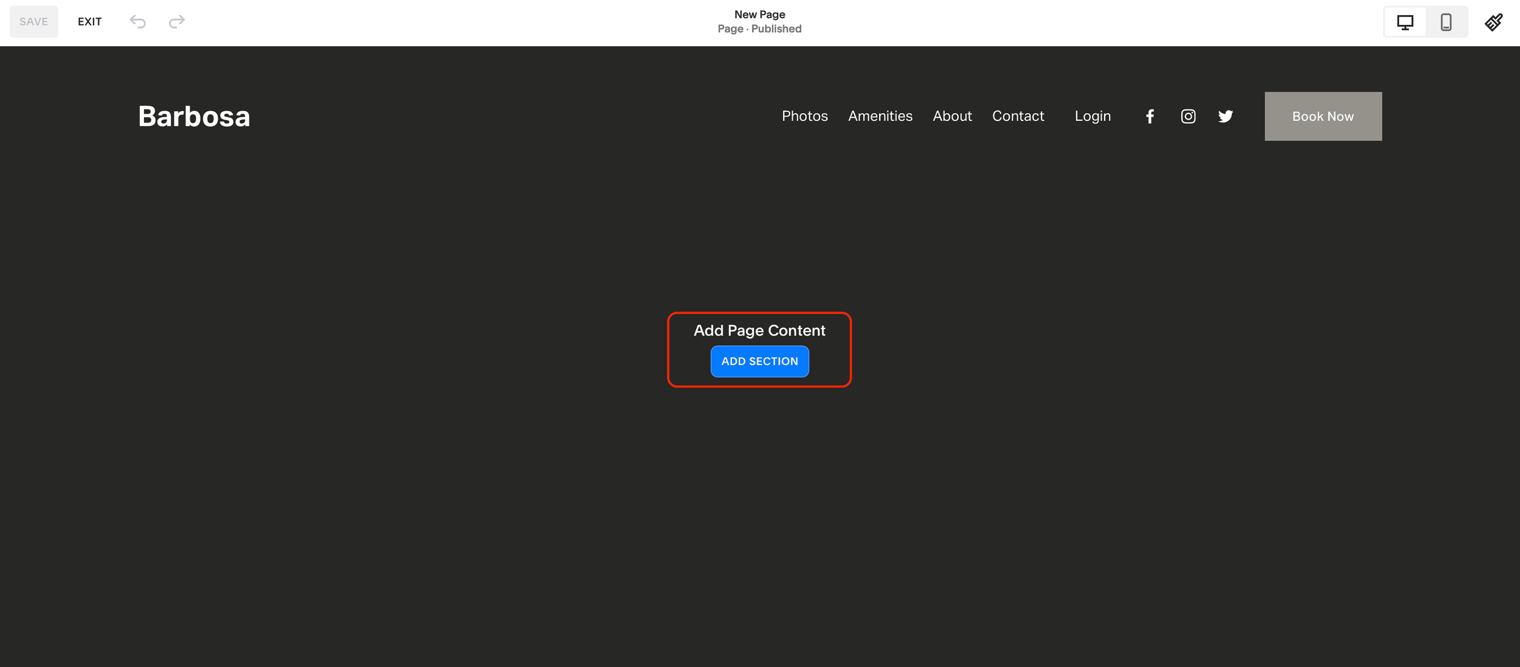The image size is (1520, 667).
Task: Click the Instagram social icon
Action: coord(1188,117)
